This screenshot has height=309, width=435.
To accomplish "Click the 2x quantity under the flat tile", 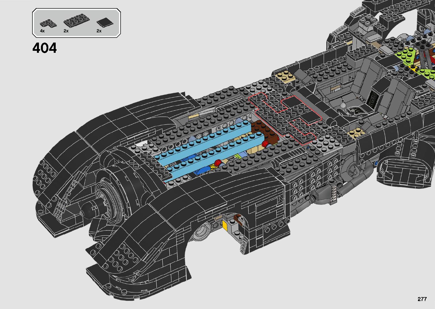I will 99,31.
